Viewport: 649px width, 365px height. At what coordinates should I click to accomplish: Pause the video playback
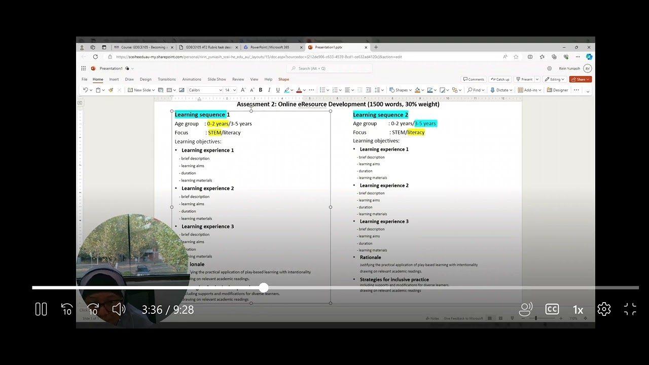pos(41,309)
